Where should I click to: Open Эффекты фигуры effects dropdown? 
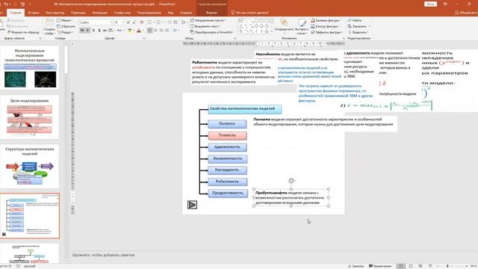pos(326,32)
